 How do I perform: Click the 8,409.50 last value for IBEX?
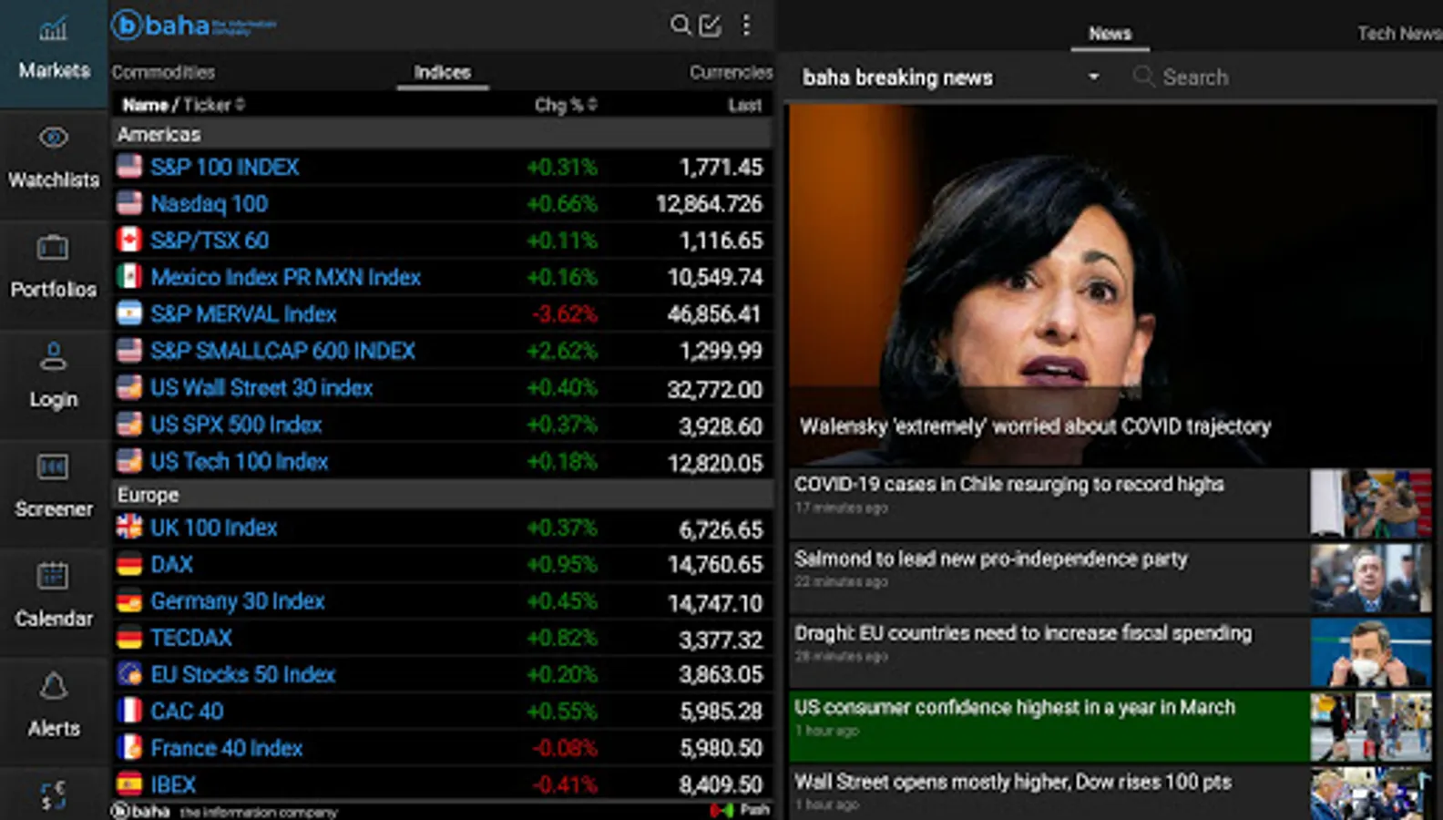721,784
